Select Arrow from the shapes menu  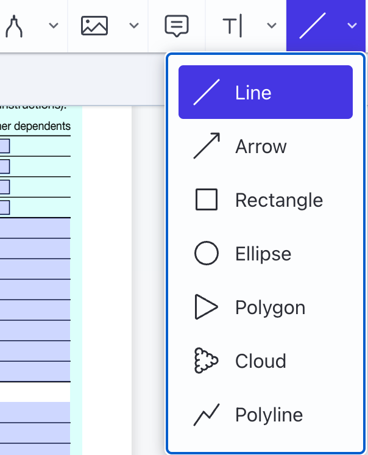pos(261,146)
